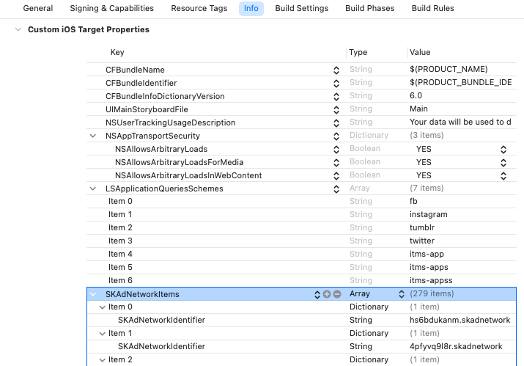Select the (279 items) value cell
The image size is (524, 366).
(x=432, y=293)
